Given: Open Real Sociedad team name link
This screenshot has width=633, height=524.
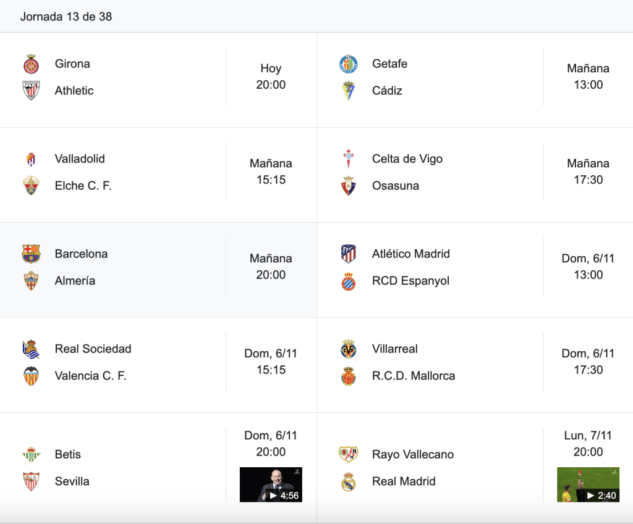Looking at the screenshot, I should (x=93, y=349).
